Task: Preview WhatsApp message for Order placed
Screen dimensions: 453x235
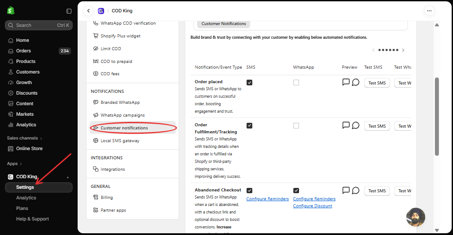Action: pos(356,82)
